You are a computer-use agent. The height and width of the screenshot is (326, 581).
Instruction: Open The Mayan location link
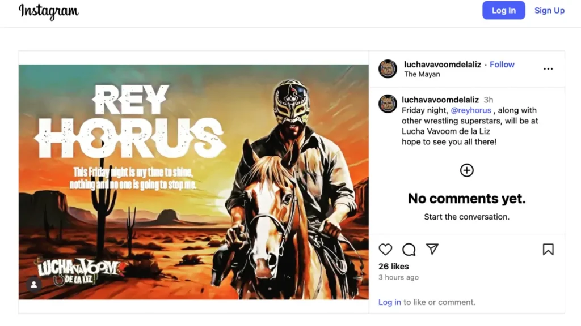[422, 74]
